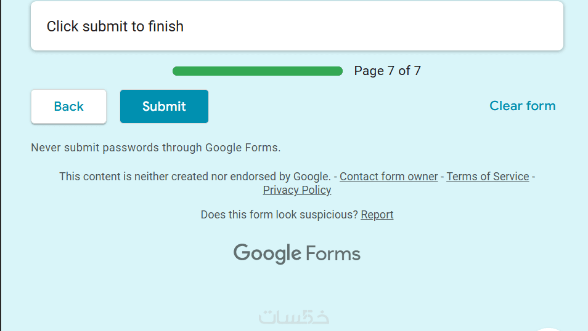Viewport: 588px width, 331px height.
Task: Report this form via the Report link
Action: coord(377,215)
